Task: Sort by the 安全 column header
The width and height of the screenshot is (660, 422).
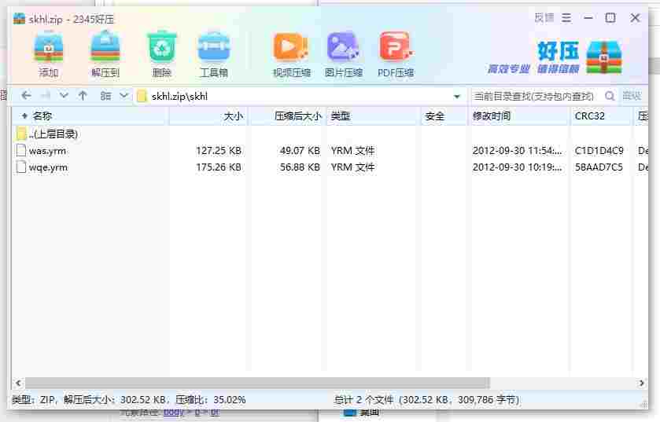Action: [x=444, y=116]
